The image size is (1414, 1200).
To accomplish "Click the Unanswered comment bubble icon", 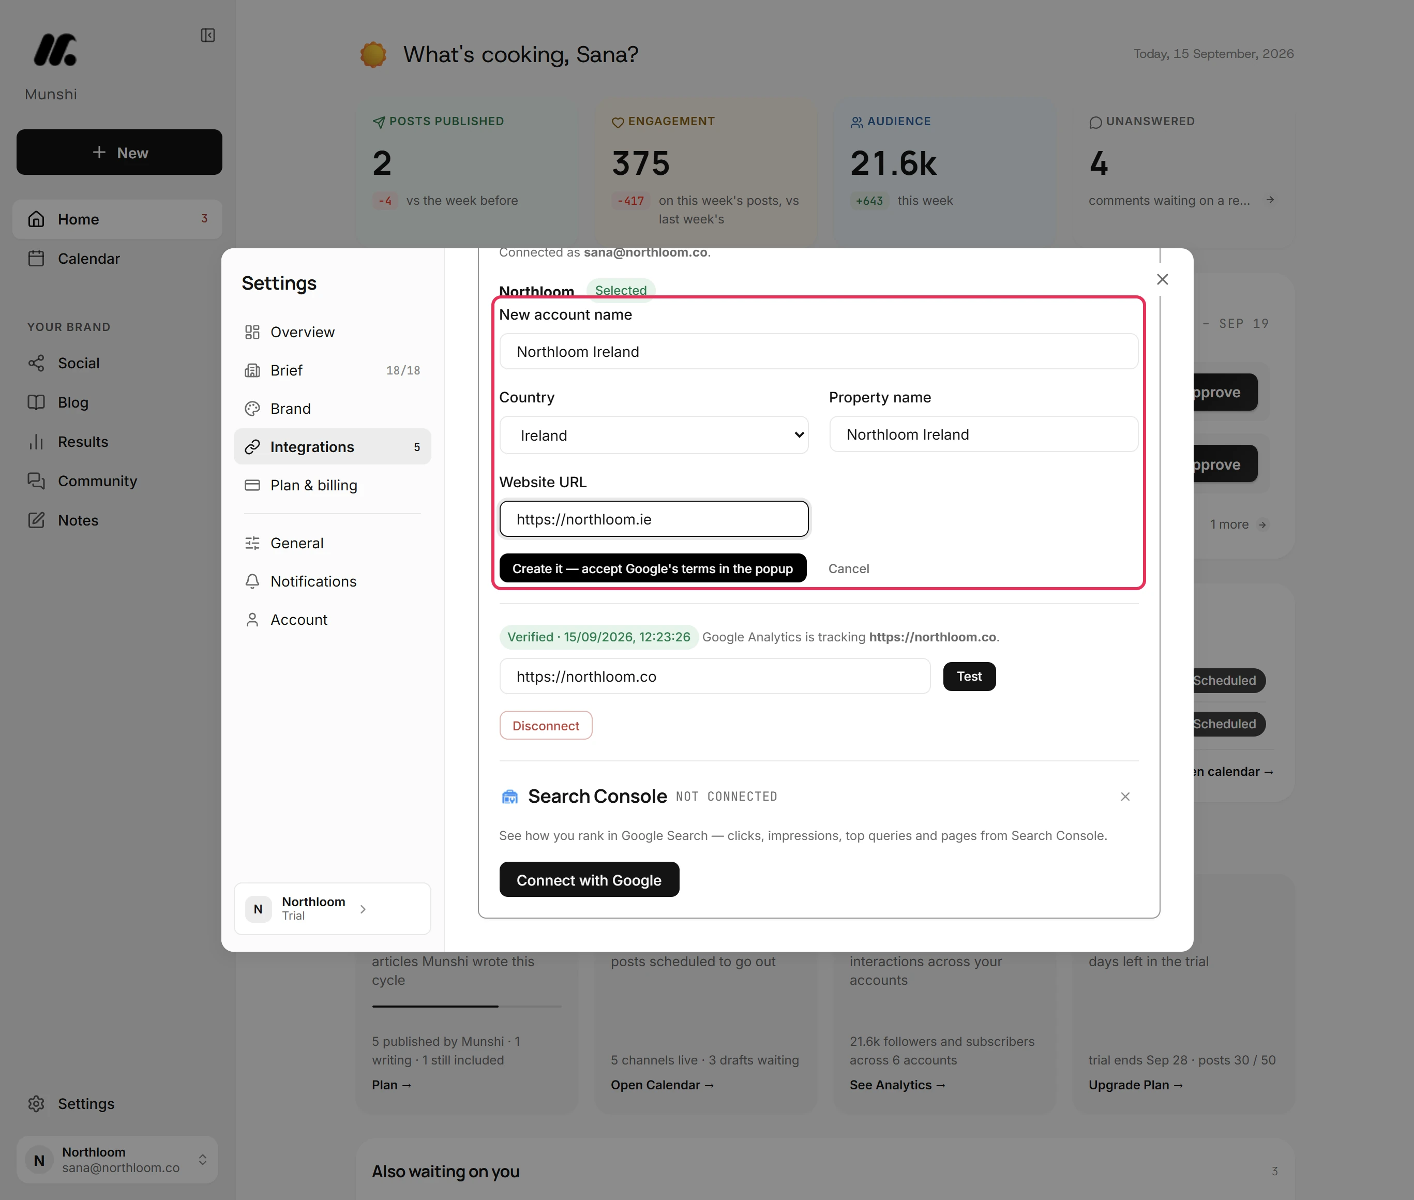I will [x=1095, y=123].
